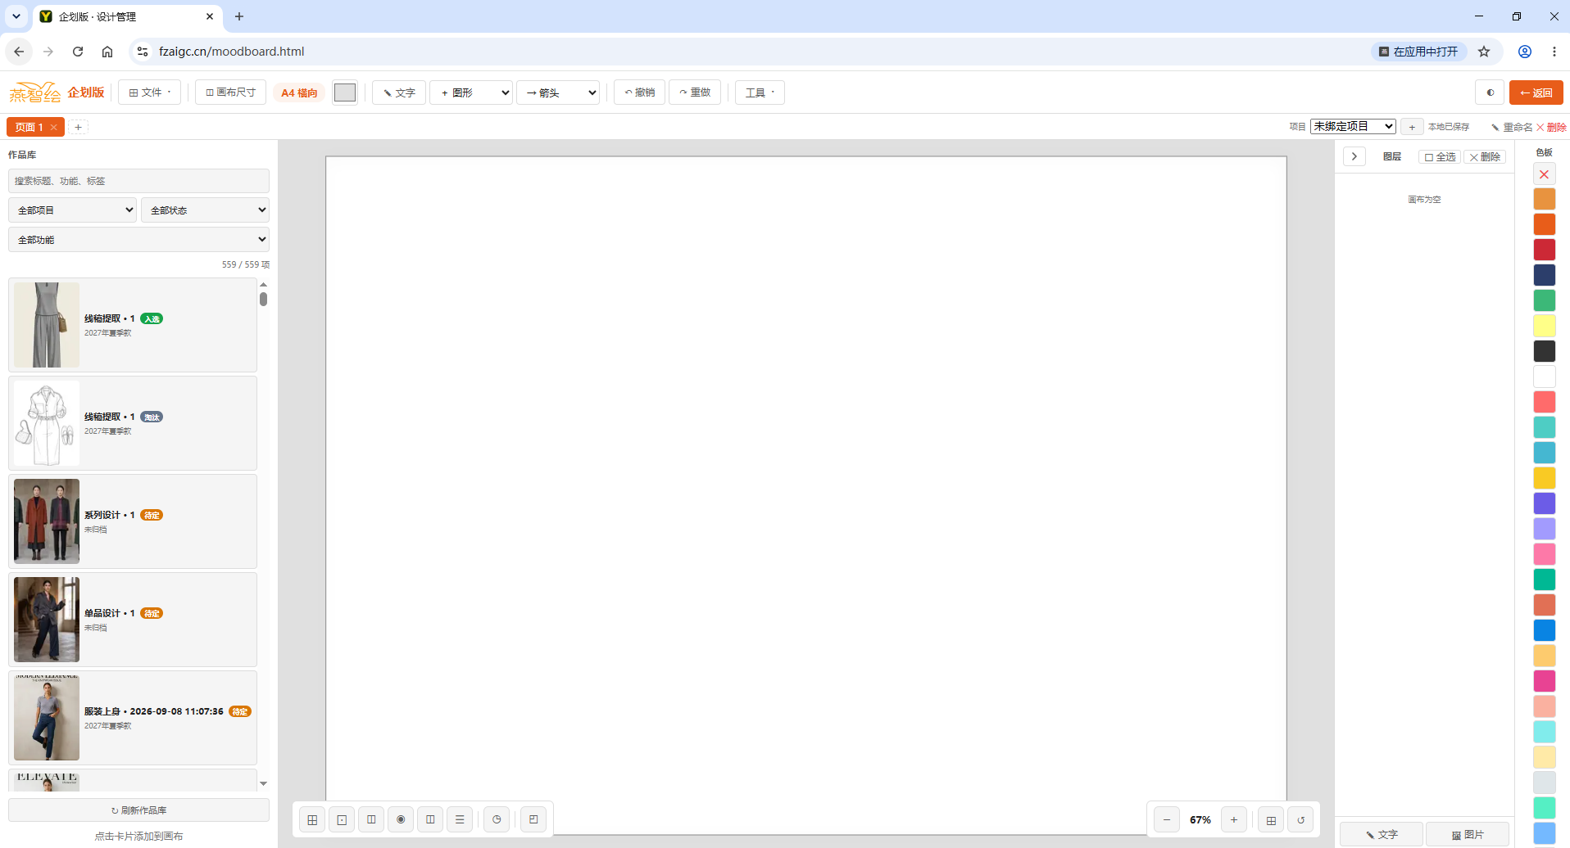The width and height of the screenshot is (1570, 848).
Task: Click the 重做 redo button
Action: 695,92
